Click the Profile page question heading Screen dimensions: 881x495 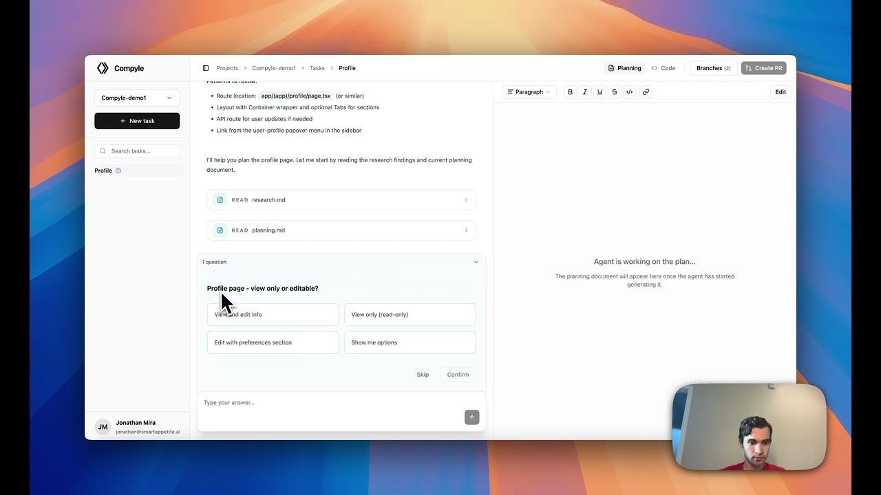point(263,289)
